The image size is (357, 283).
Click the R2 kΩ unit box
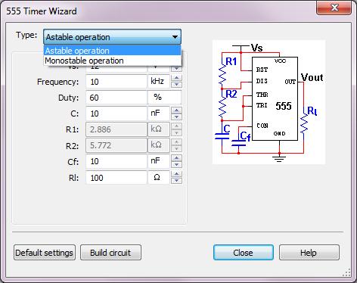(x=159, y=145)
